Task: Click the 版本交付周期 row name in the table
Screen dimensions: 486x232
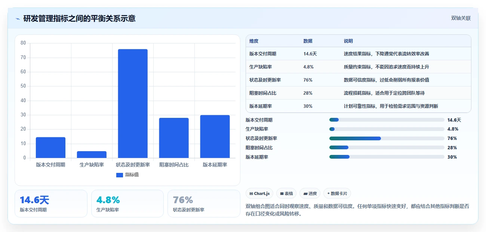Action: point(263,54)
